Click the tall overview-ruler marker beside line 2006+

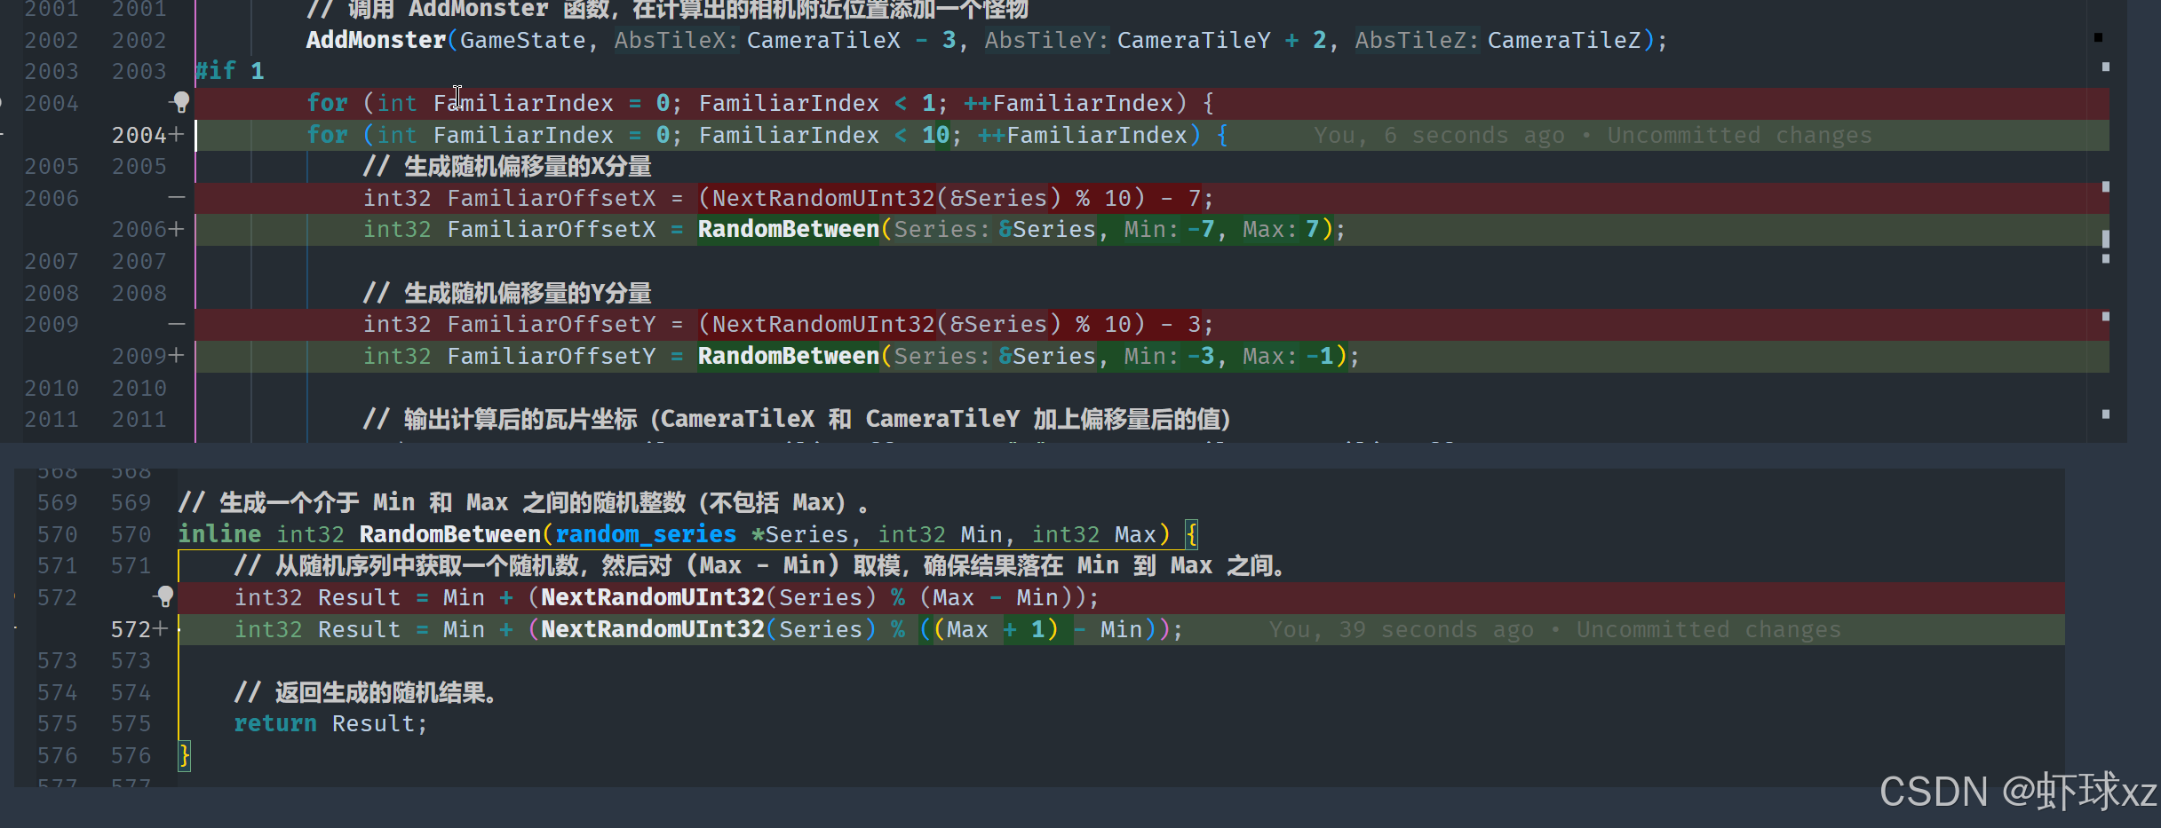click(2105, 240)
